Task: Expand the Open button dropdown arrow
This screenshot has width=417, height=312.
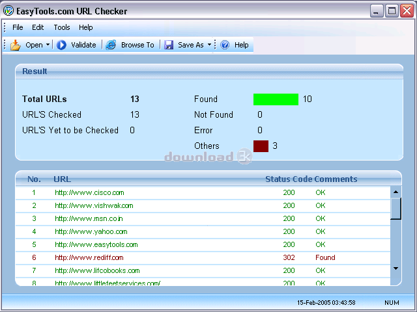Action: click(48, 45)
